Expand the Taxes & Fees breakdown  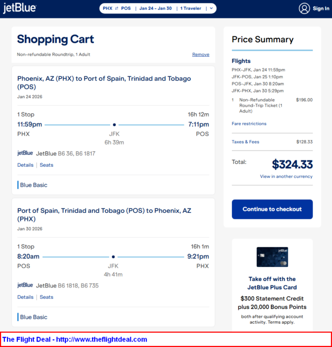pos(245,142)
